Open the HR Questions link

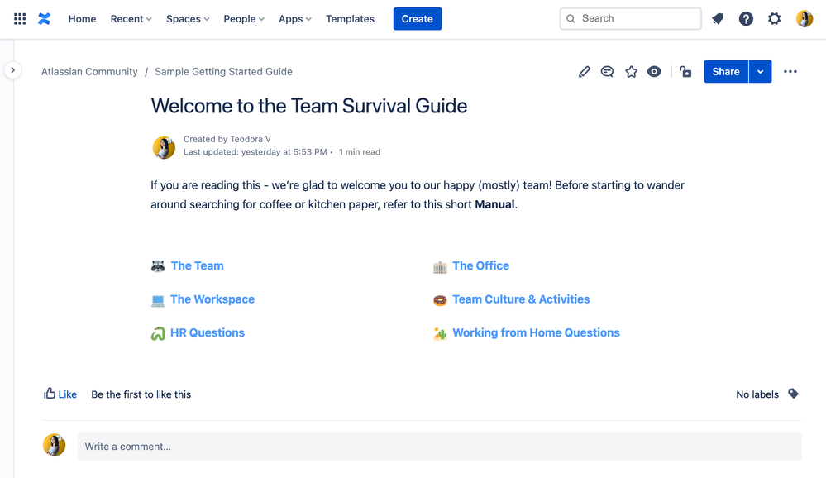point(206,332)
